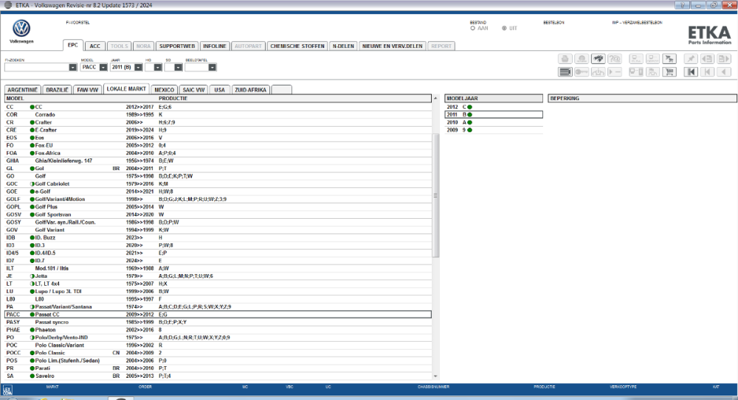Image resolution: width=738 pixels, height=400 pixels.
Task: Open the binoculars search tool
Action: (599, 59)
